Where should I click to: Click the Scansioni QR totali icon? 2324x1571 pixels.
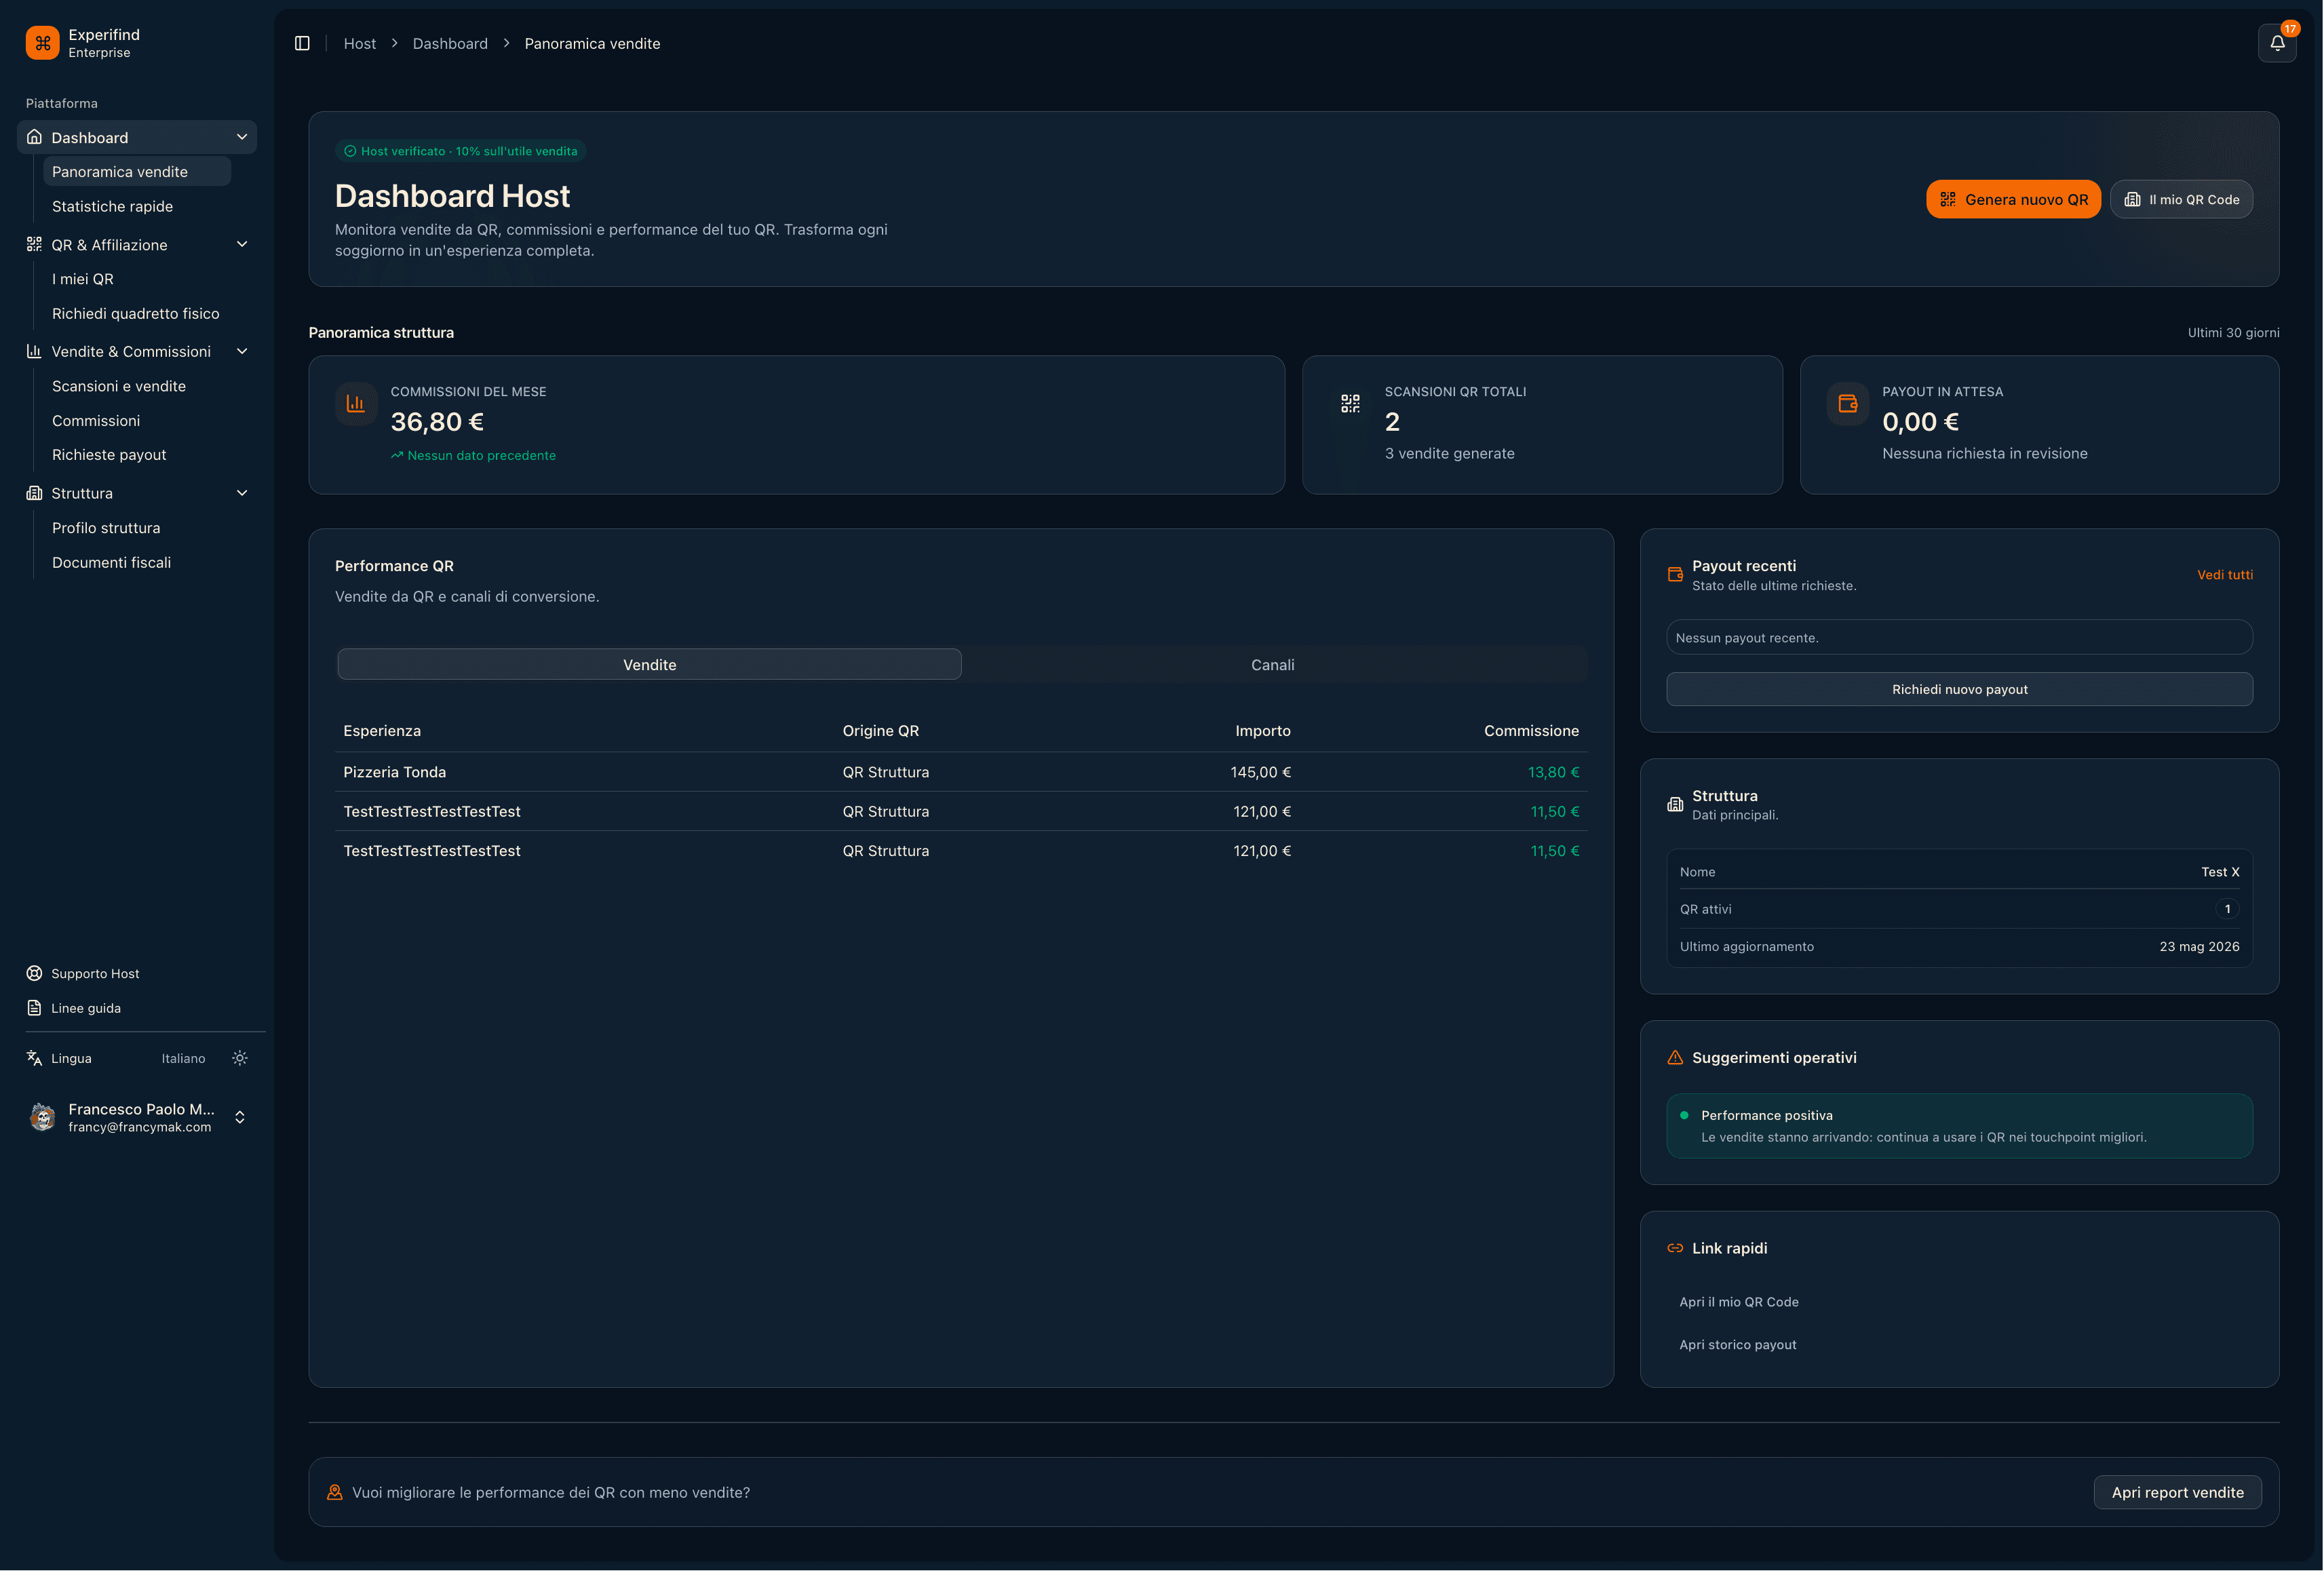point(1350,404)
